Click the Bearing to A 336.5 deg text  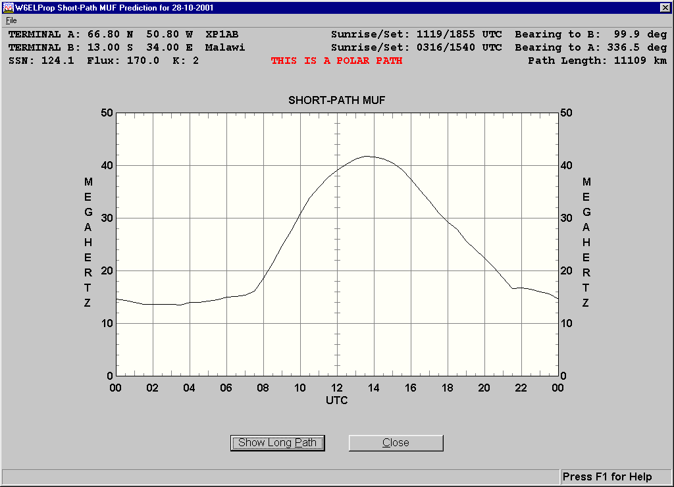(590, 47)
